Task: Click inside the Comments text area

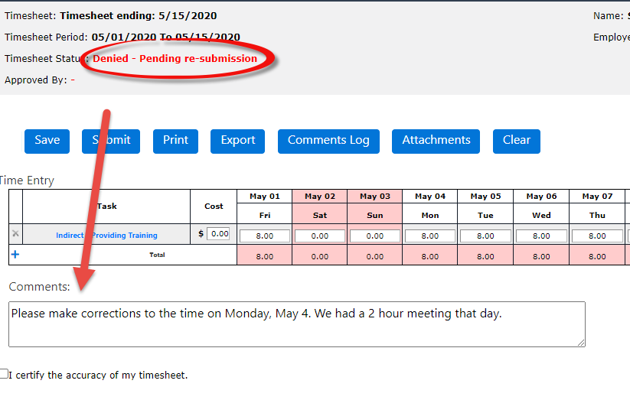Action: point(297,324)
